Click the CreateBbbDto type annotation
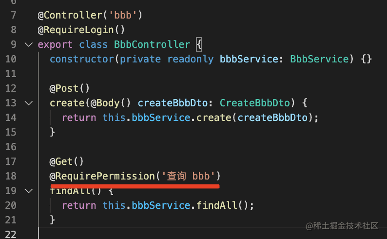Screen dimensions: 387x239 255,103
